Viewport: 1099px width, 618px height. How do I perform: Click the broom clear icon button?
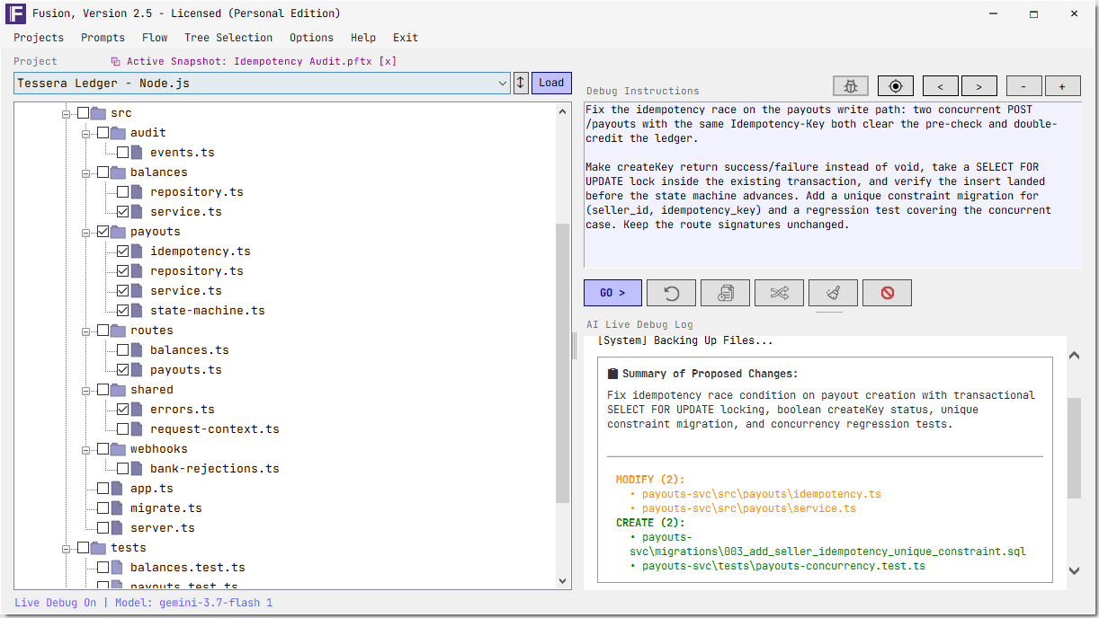[834, 293]
